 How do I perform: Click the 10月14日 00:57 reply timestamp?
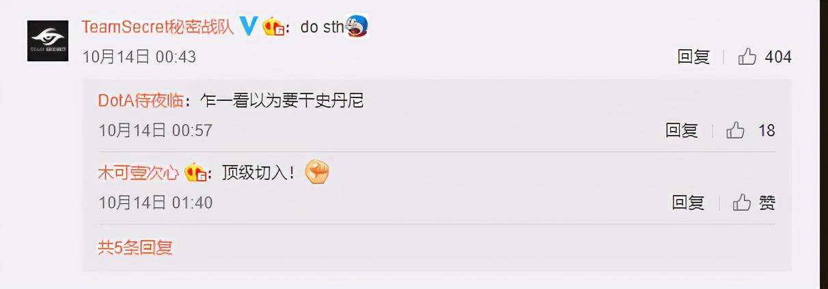click(x=155, y=130)
